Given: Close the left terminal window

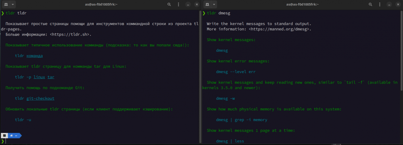Looking at the screenshot, I should tap(196, 5).
